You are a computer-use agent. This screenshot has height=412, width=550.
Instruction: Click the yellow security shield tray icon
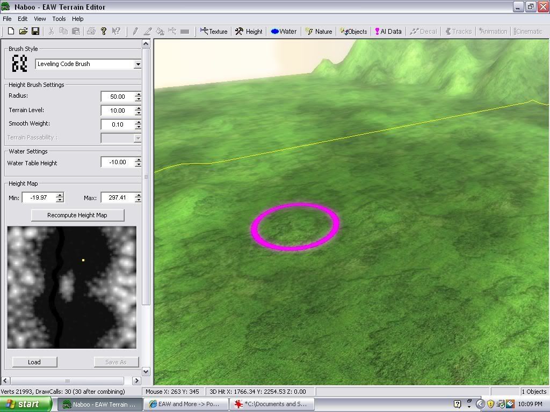tap(490, 404)
